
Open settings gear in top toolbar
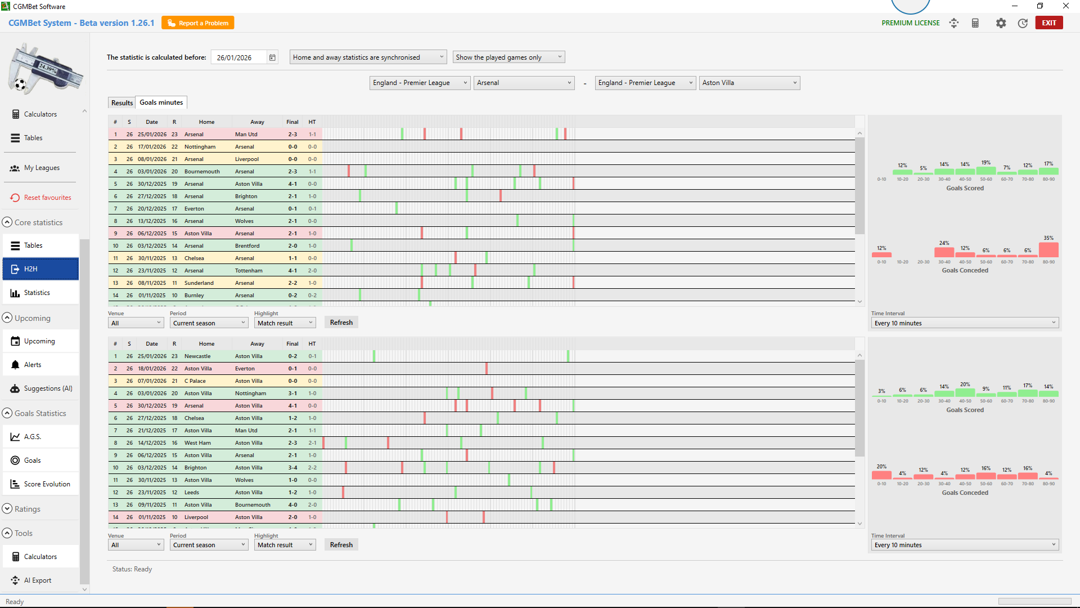point(1001,23)
